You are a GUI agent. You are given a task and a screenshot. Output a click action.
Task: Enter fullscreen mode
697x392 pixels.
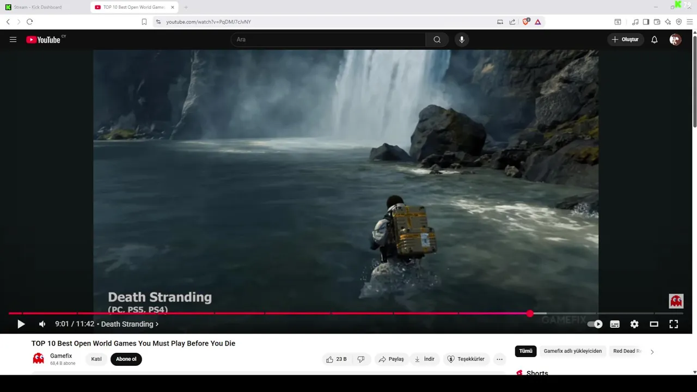coord(674,324)
